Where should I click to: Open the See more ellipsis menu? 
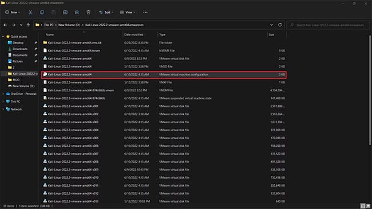[145, 13]
